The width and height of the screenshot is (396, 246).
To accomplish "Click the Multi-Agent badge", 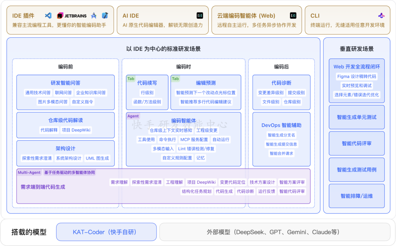I will click(29, 172).
